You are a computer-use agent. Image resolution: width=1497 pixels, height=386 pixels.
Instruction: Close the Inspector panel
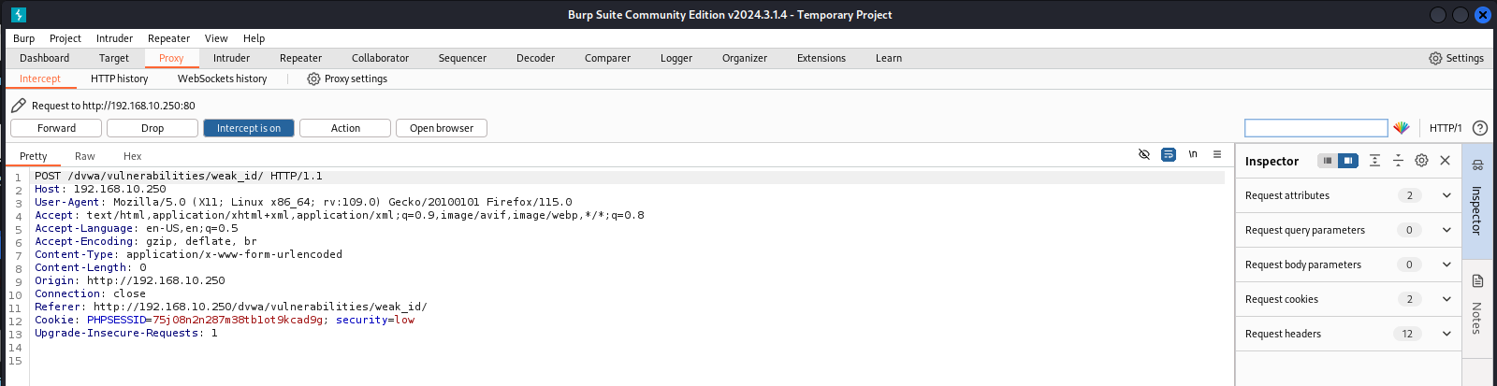tap(1445, 161)
